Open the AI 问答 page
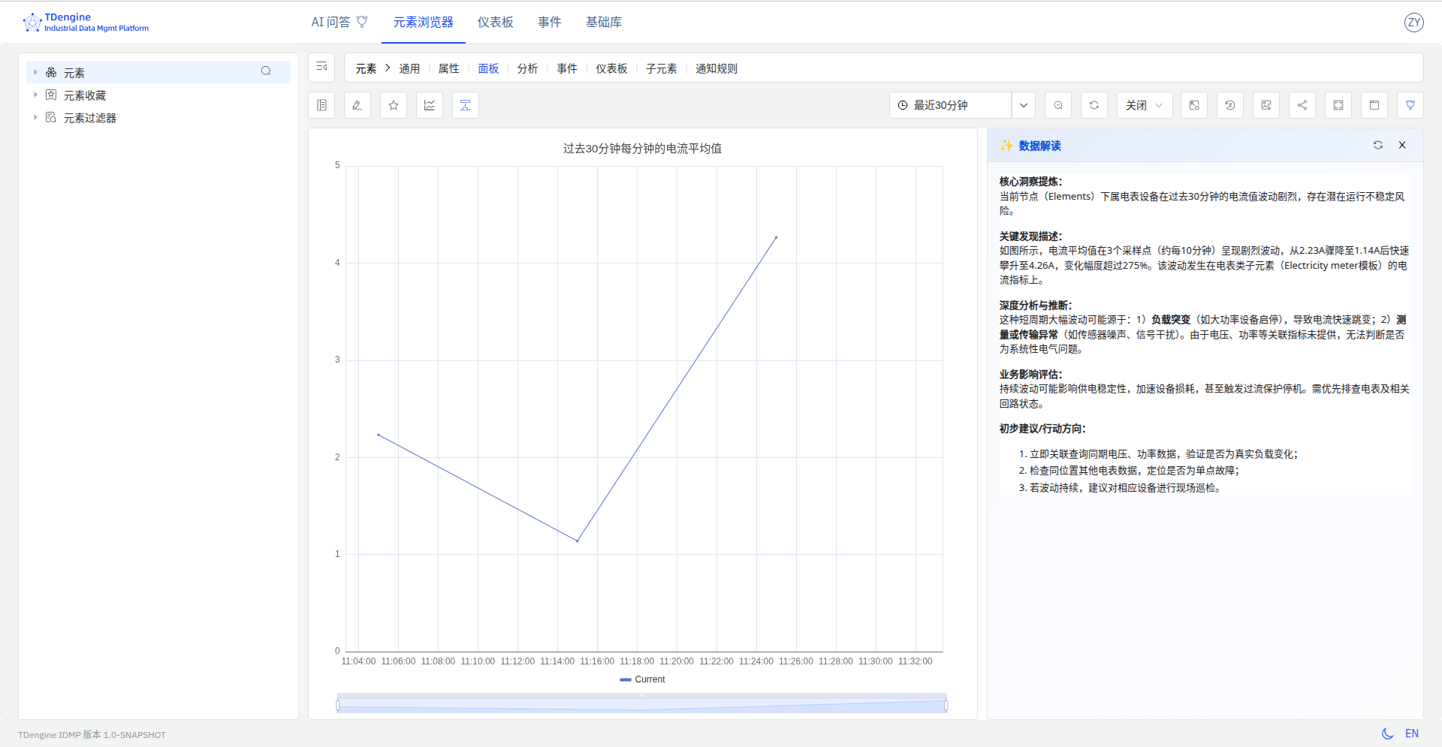The image size is (1442, 747). pyautogui.click(x=339, y=23)
